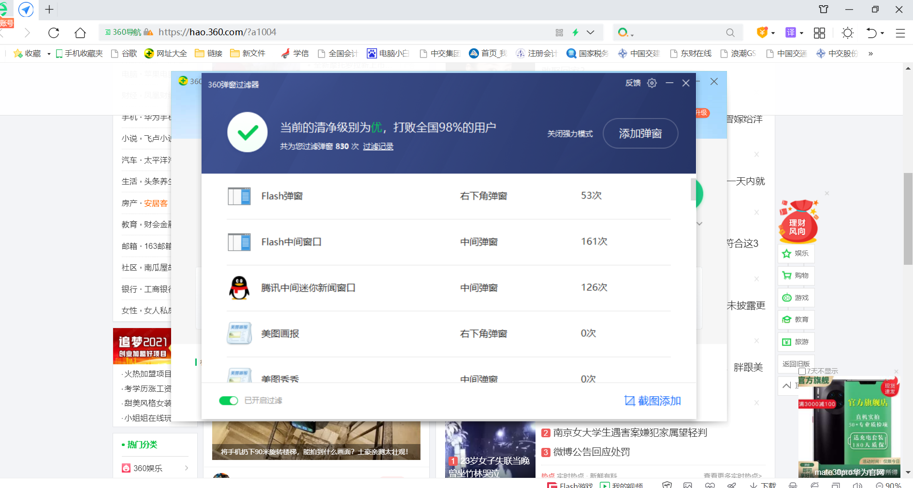The width and height of the screenshot is (913, 488).
Task: Open the 链接 bookmarks folder
Action: (209, 53)
